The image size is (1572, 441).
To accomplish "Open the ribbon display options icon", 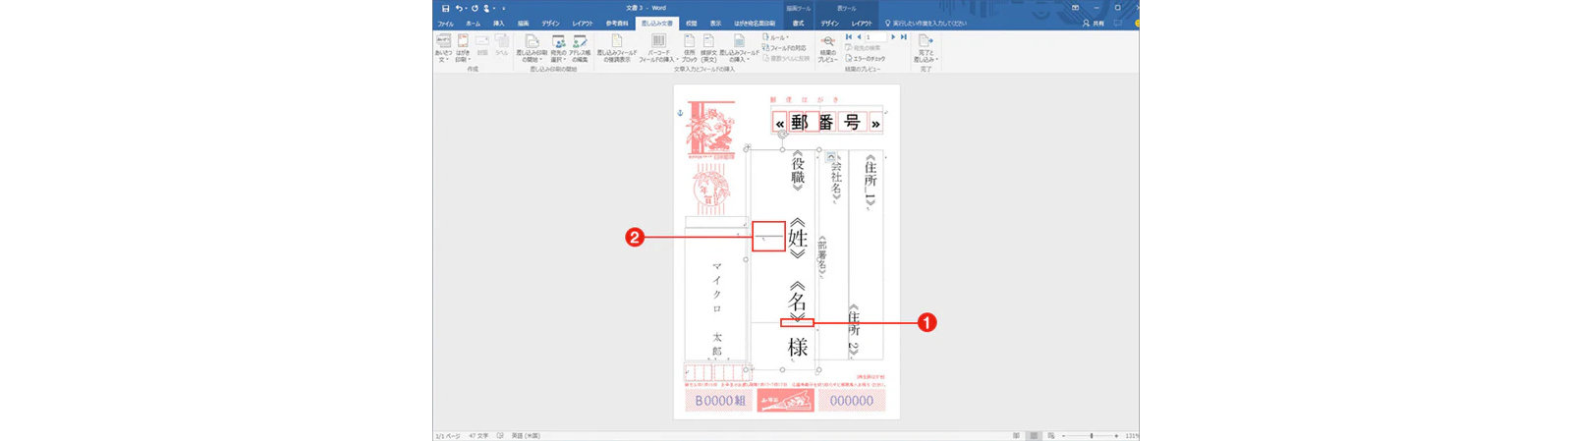I will (1075, 8).
